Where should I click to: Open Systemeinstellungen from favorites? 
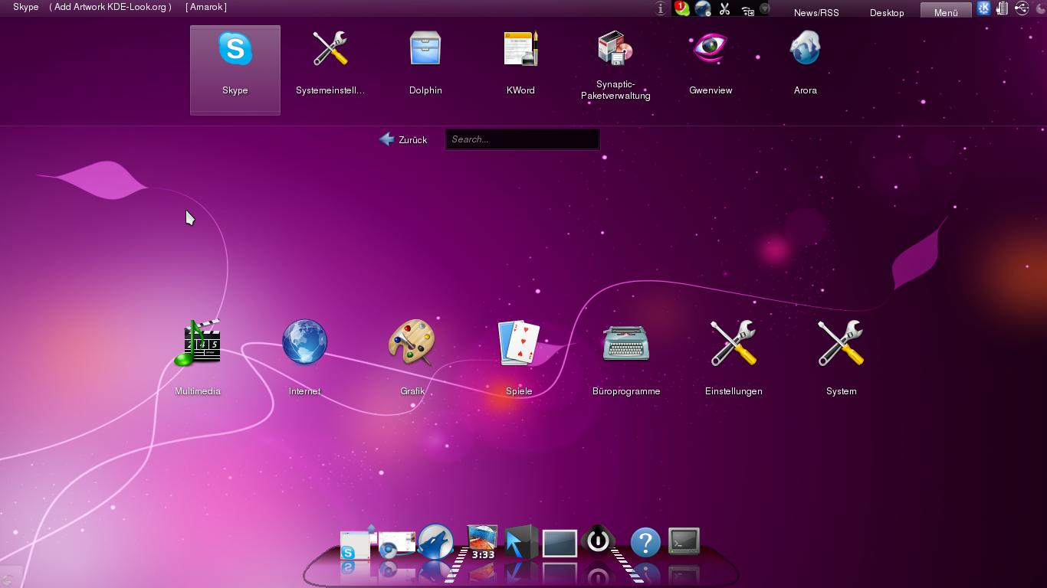point(330,63)
